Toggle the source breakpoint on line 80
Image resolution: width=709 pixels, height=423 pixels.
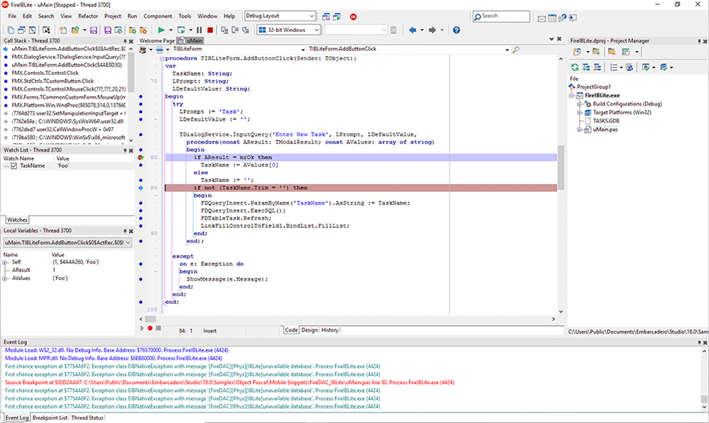(x=141, y=157)
